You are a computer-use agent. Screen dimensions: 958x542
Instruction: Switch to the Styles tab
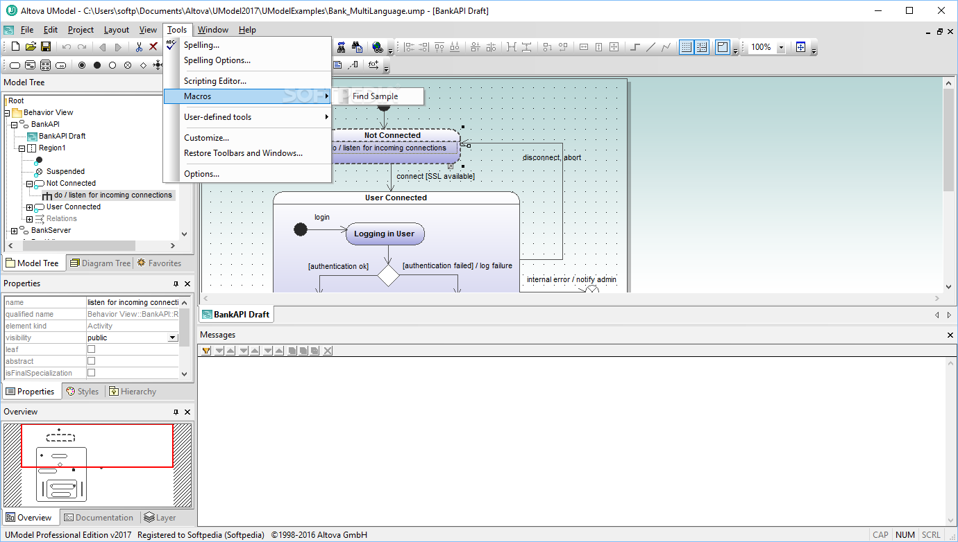pyautogui.click(x=82, y=392)
